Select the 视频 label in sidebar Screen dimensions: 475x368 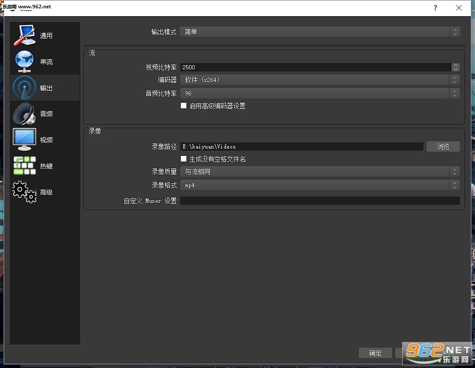pyautogui.click(x=46, y=140)
